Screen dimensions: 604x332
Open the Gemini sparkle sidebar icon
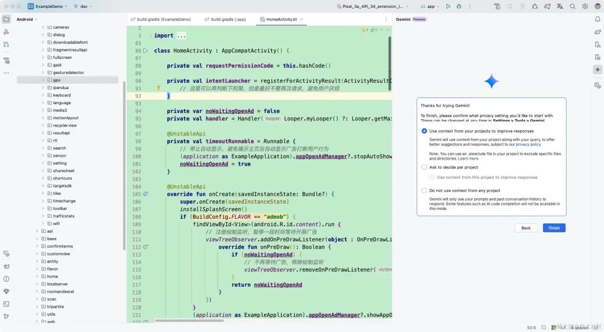point(597,70)
